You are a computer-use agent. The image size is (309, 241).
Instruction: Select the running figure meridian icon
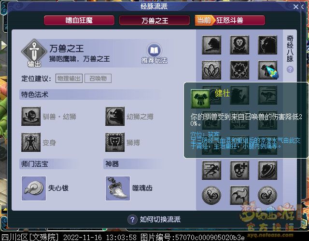pyautogui.click(x=211, y=170)
